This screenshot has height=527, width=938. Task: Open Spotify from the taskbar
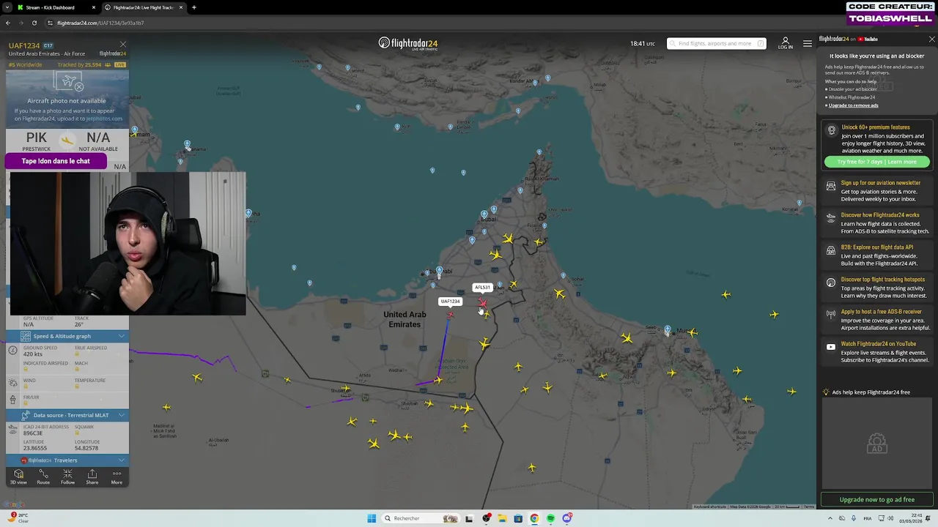click(550, 518)
